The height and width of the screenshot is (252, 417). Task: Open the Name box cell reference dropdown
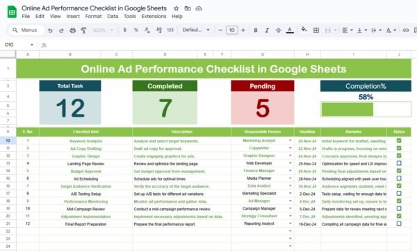coord(32,44)
